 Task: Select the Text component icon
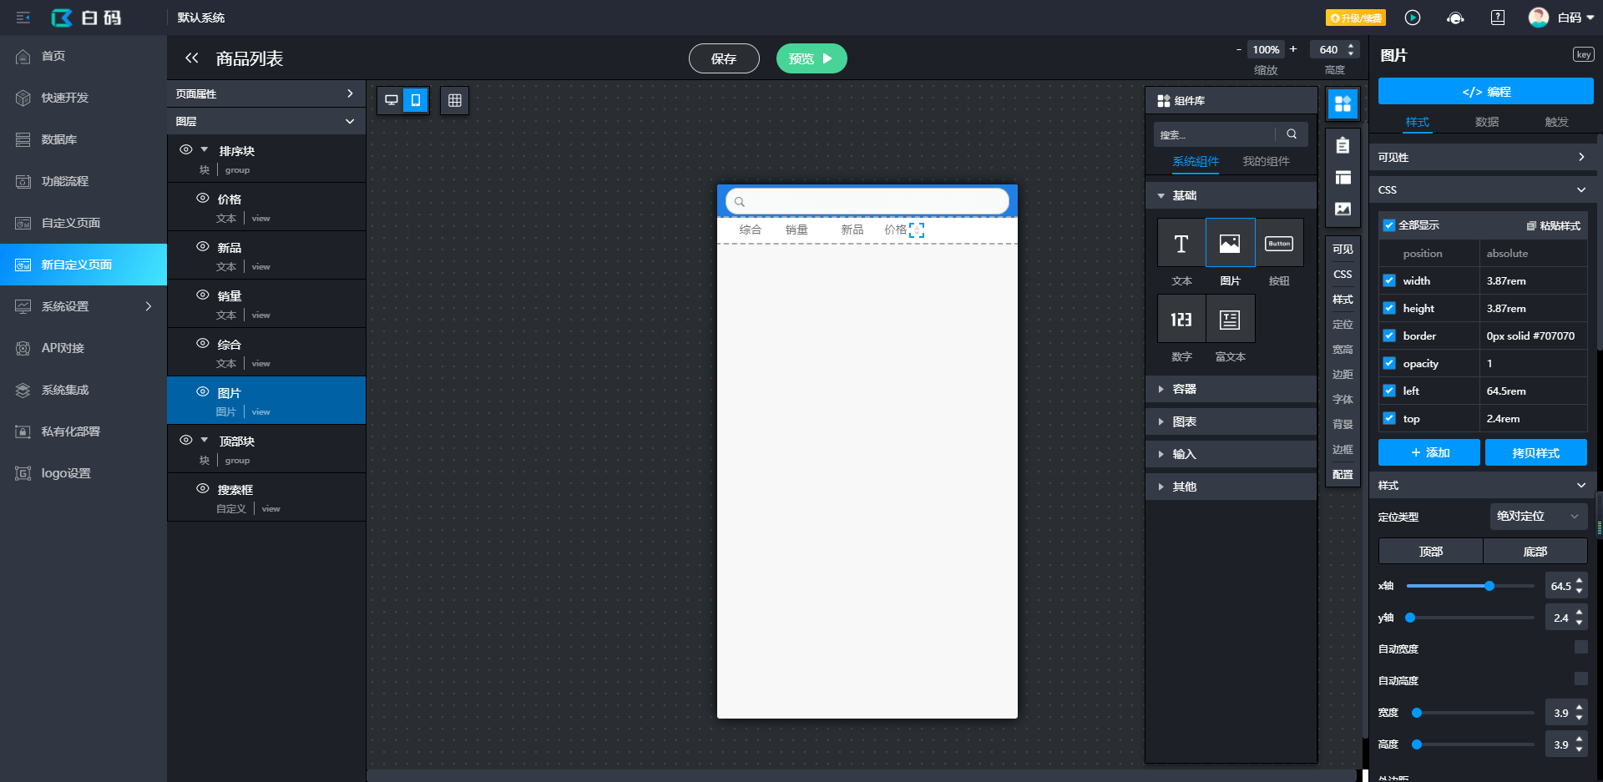pyautogui.click(x=1181, y=243)
